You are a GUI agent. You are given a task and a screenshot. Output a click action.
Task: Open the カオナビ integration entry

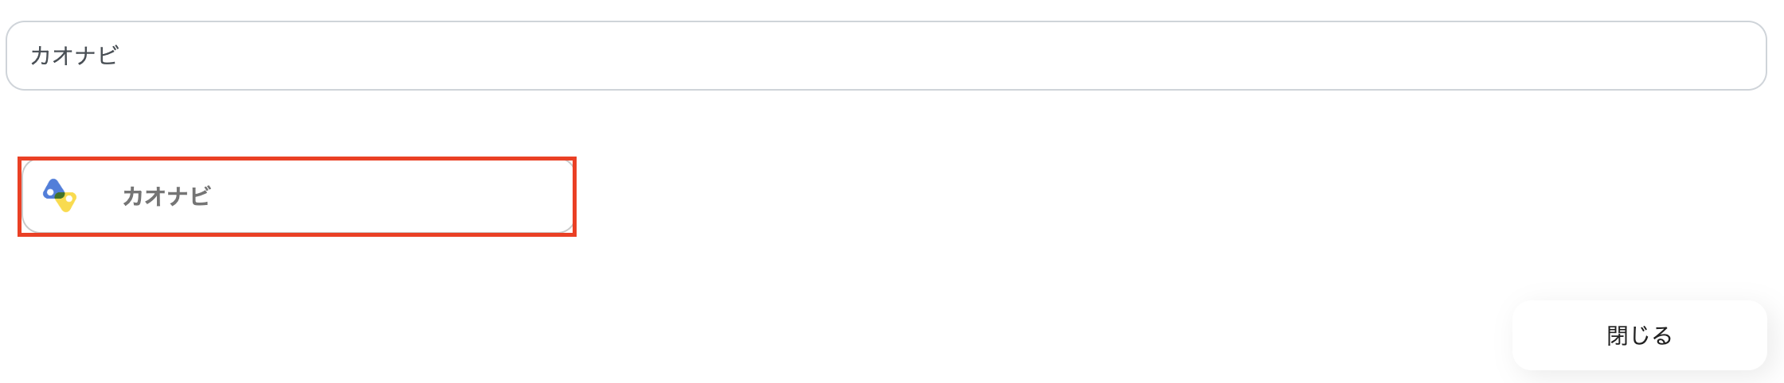296,196
